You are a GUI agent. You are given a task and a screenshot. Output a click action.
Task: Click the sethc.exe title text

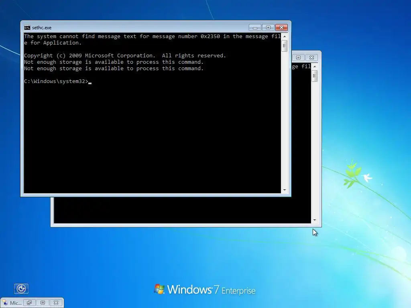(x=42, y=28)
